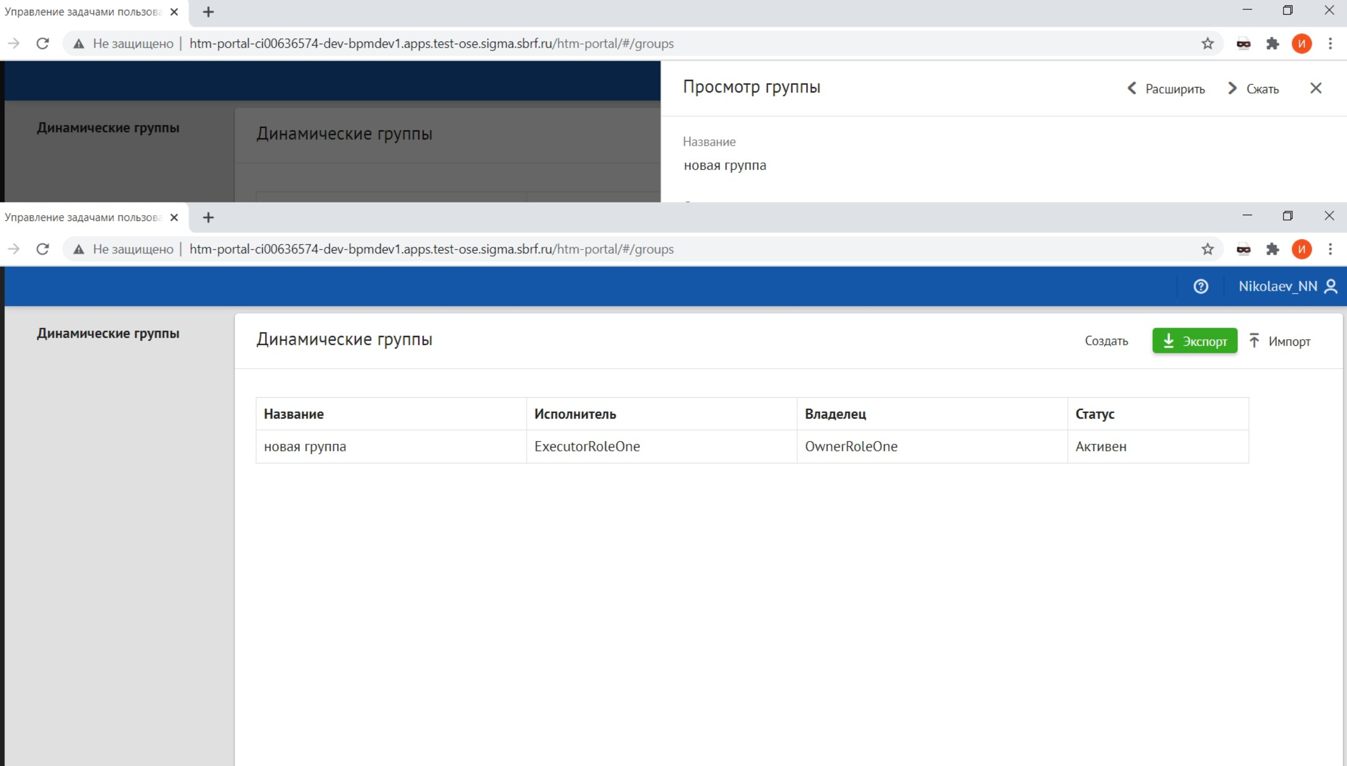Open the Chrome three-dot menu
This screenshot has width=1347, height=766.
click(1331, 249)
